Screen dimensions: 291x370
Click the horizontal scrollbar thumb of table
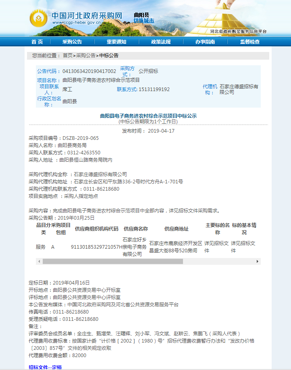pos(112,262)
